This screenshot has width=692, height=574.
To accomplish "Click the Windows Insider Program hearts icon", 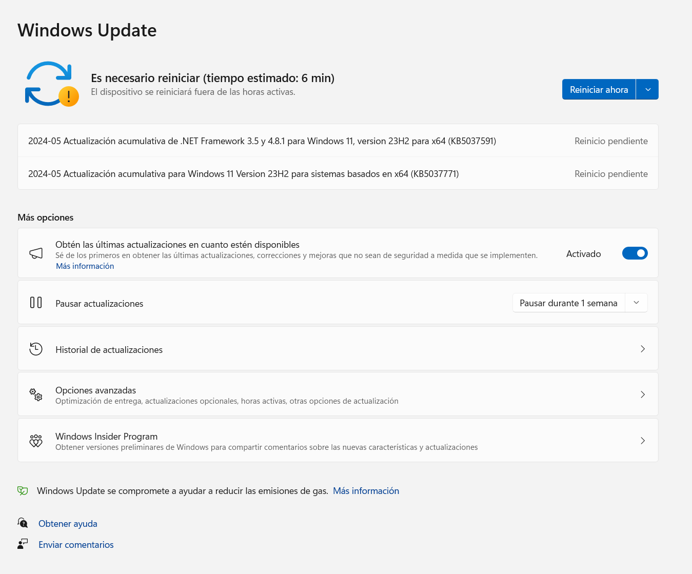I will 36,441.
